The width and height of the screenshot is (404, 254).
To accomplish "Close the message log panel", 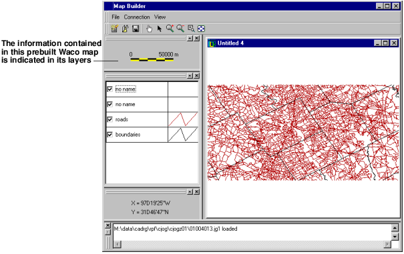I will [x=108, y=225].
